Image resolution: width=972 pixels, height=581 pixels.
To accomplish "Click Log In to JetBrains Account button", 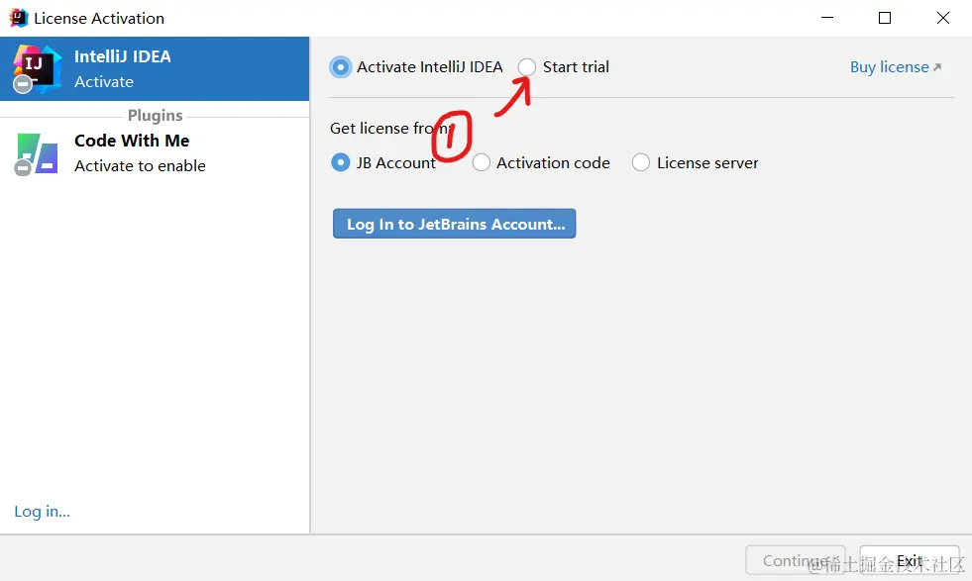I will click(x=455, y=224).
